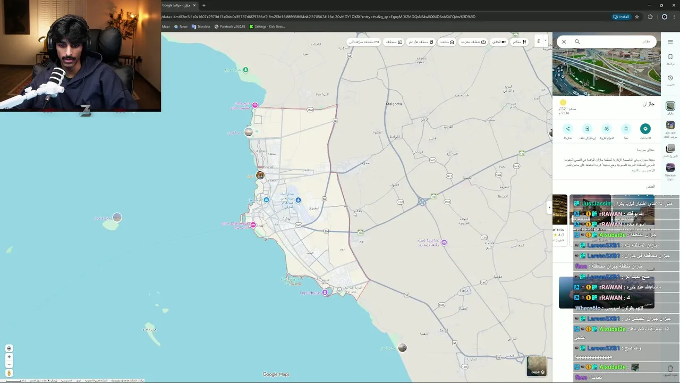This screenshot has width=680, height=383.
Task: Select the Things to do chip
Action: point(473,42)
